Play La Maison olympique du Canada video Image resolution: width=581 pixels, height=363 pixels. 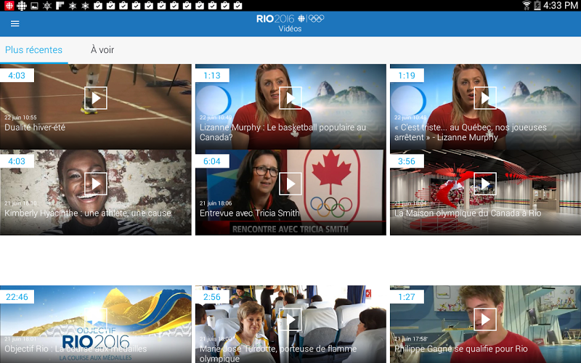click(x=485, y=184)
